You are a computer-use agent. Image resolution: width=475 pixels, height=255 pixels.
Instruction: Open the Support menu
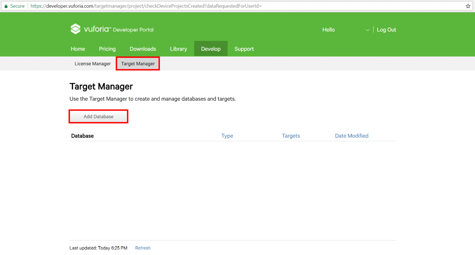(x=244, y=49)
